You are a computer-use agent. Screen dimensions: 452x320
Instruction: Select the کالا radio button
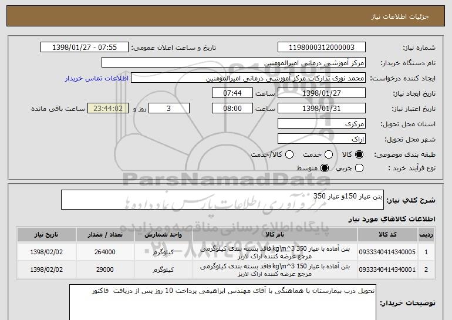point(359,154)
